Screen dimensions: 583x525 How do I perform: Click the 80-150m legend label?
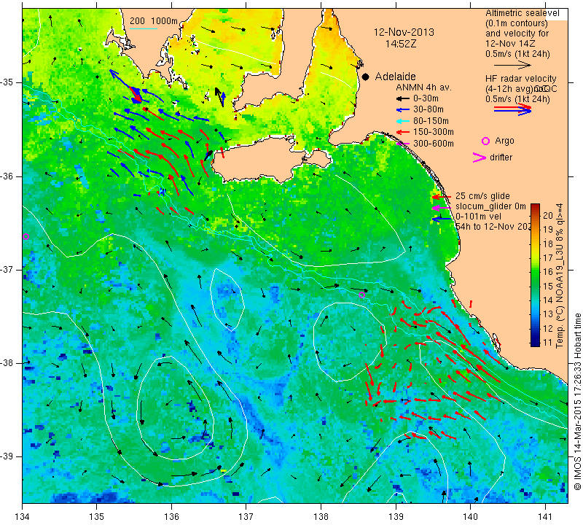pos(431,121)
